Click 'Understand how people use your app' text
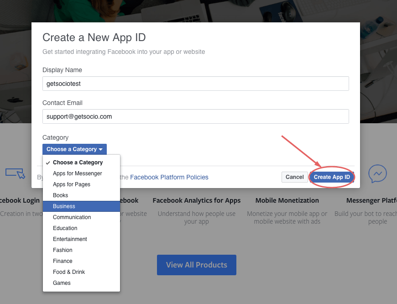 pos(197,218)
